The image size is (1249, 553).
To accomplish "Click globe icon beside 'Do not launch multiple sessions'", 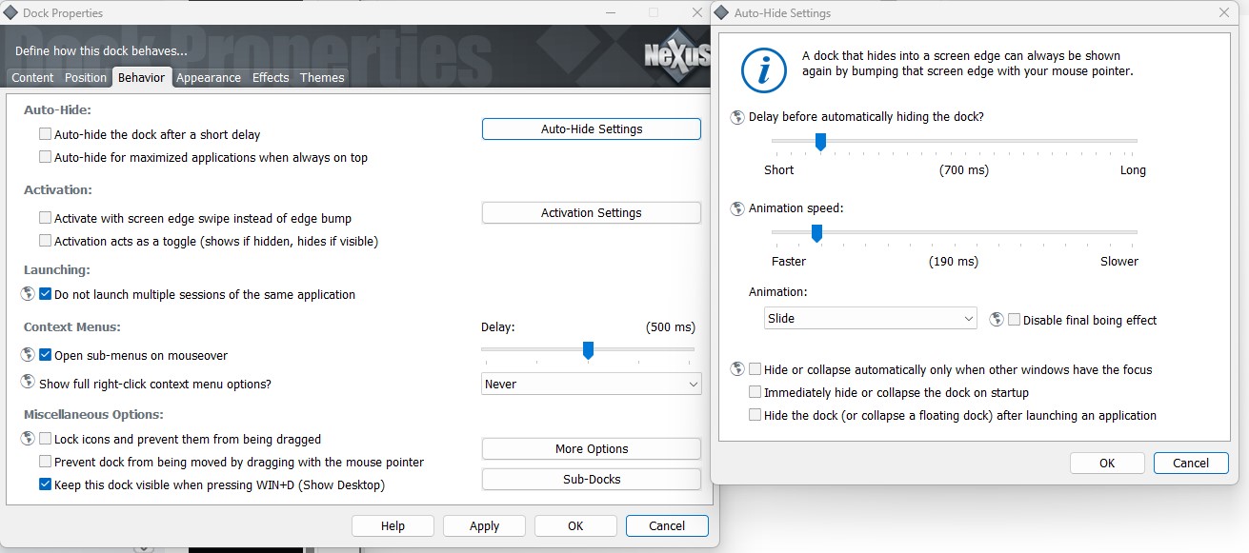I will coord(28,295).
